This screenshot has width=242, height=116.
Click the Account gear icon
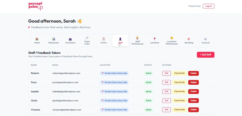pos(206,39)
